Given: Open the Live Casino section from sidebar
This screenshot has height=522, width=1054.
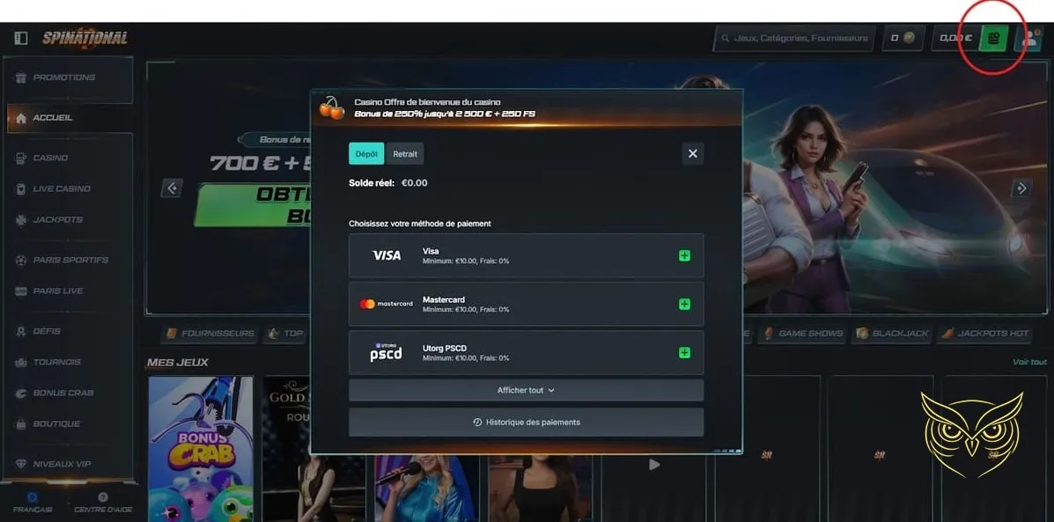Looking at the screenshot, I should tap(19, 188).
